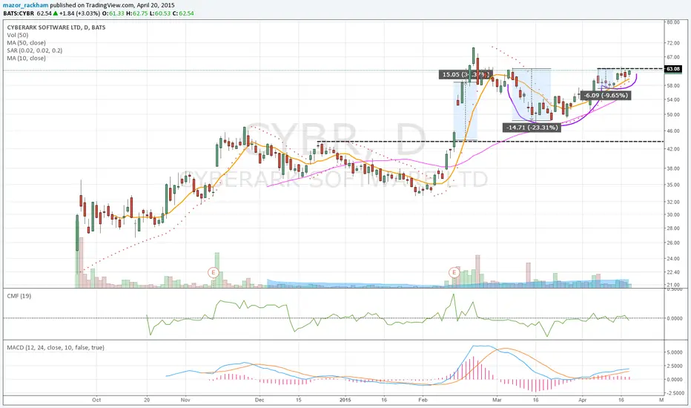Screen dimensions: 691x408
Task: Click the earnings E marker in February
Action: pos(454,272)
